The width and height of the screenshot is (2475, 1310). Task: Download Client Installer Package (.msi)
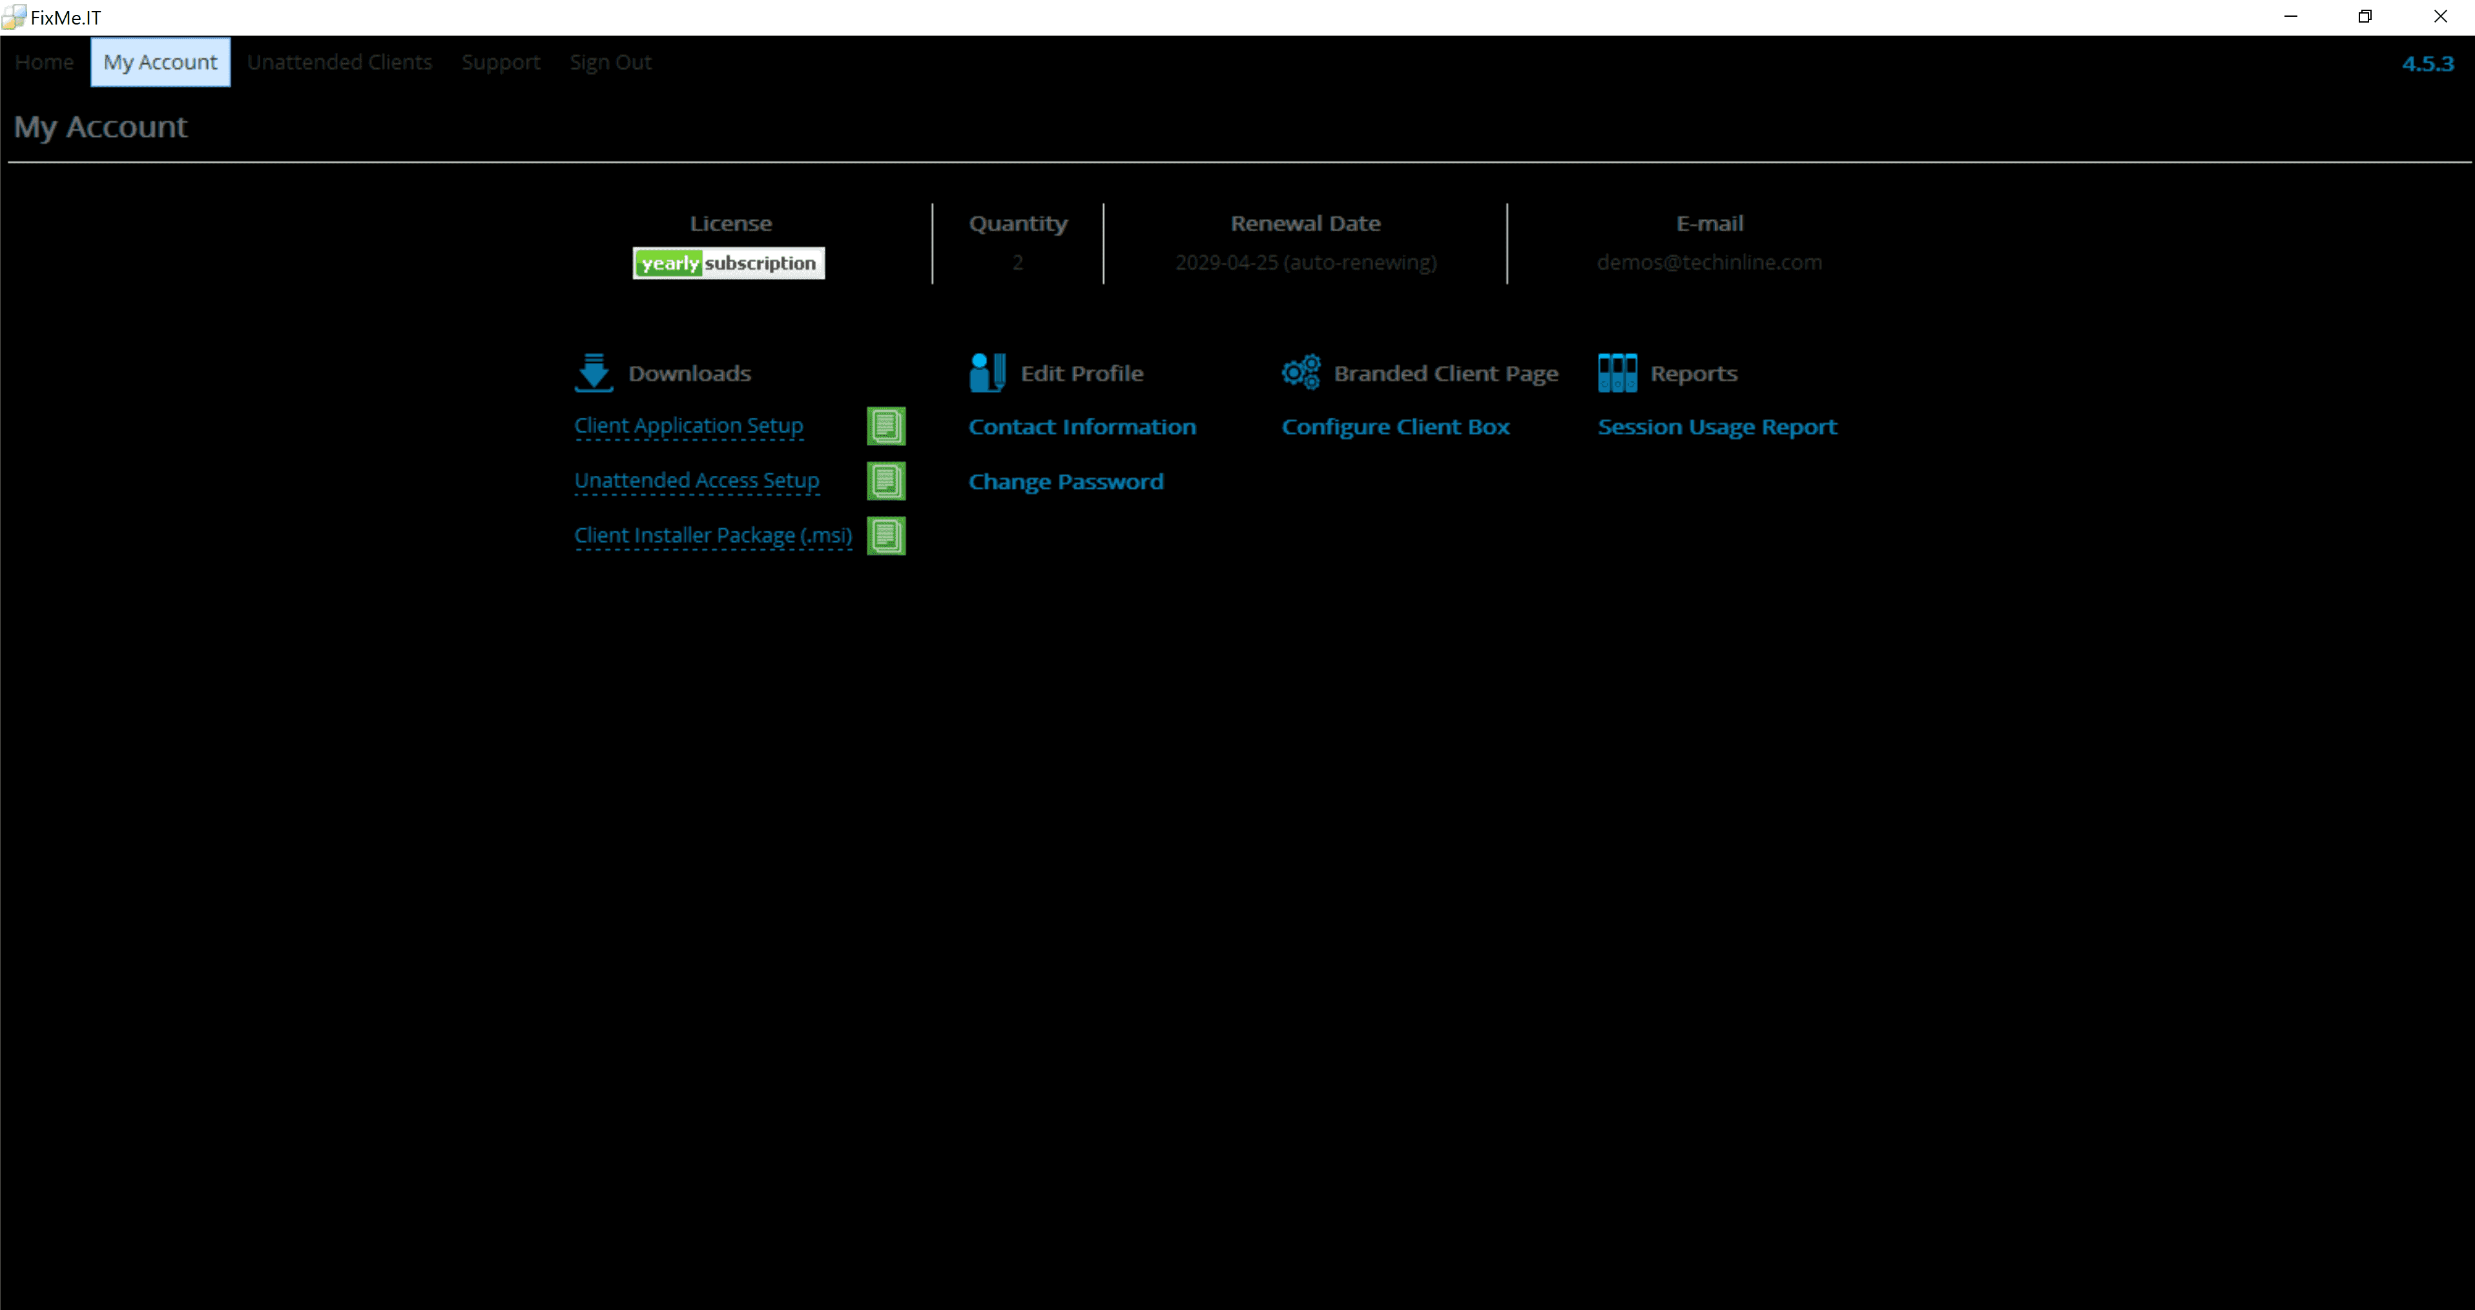coord(713,535)
